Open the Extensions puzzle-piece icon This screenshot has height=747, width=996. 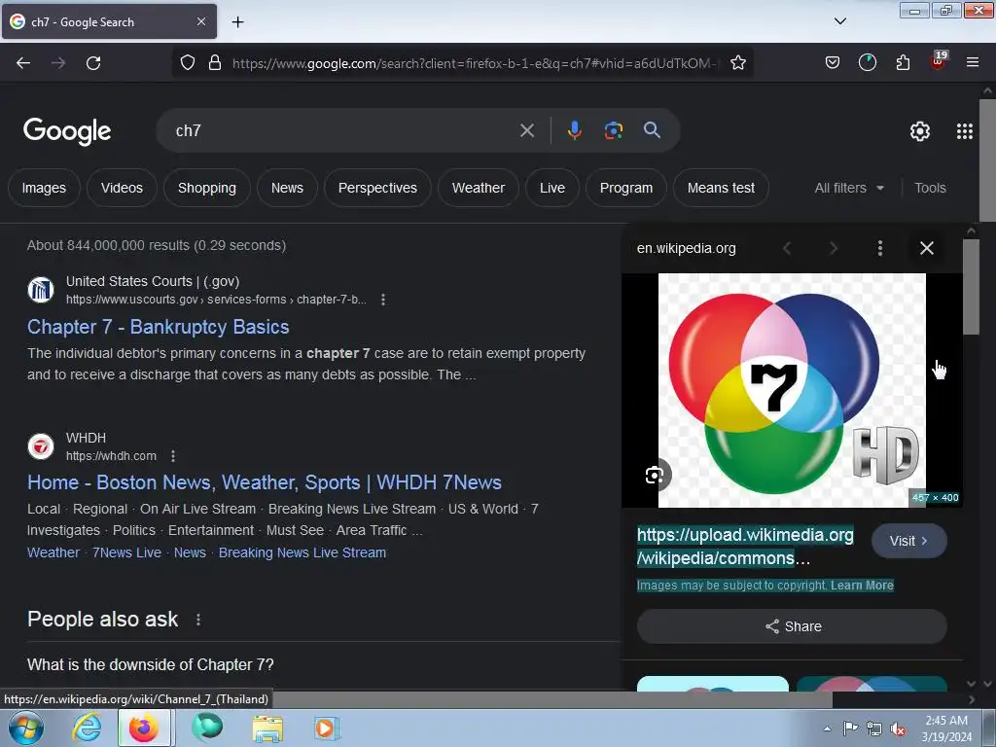point(903,62)
